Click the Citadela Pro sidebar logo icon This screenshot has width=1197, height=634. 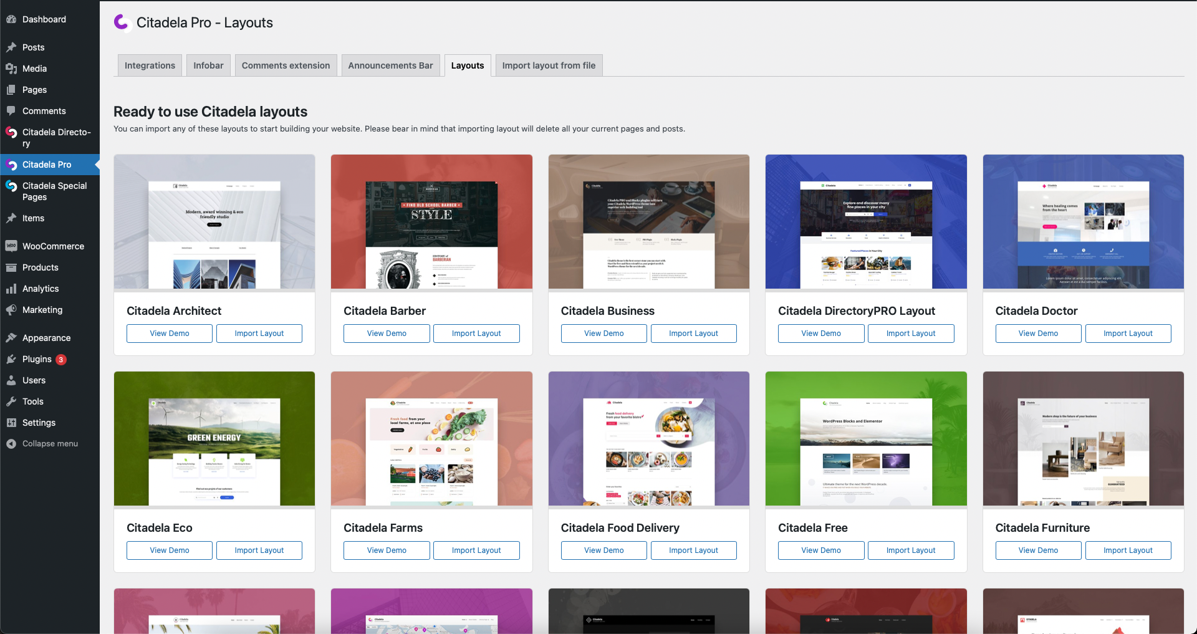(11, 165)
